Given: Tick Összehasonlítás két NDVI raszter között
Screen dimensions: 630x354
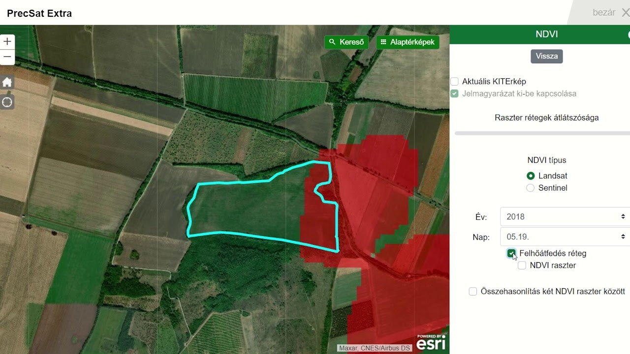Looking at the screenshot, I should (473, 292).
